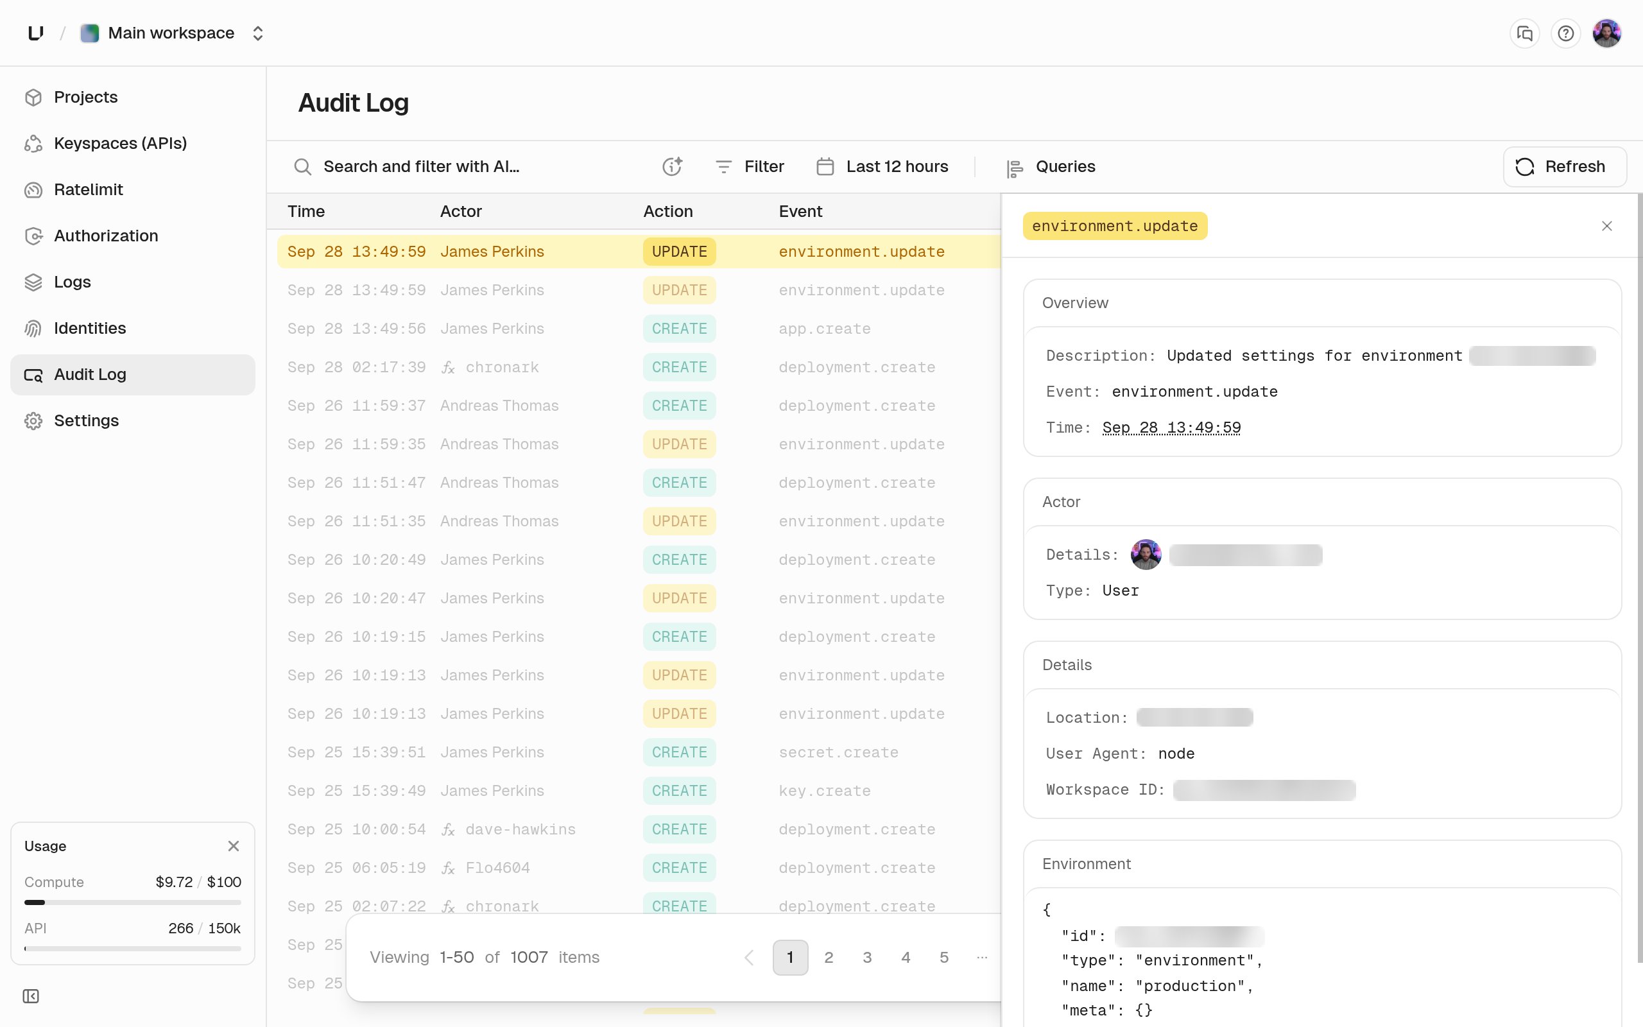Viewport: 1643px width, 1027px height.
Task: Go to page 5
Action: (x=943, y=958)
